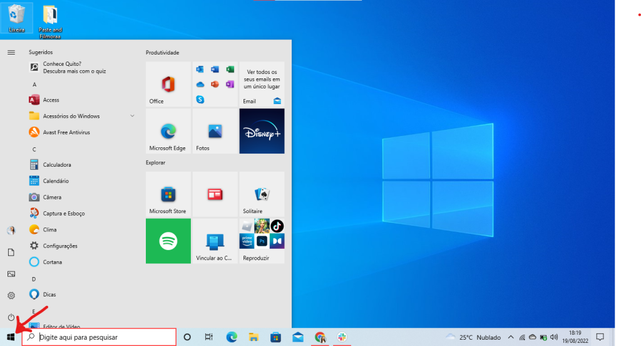
Task: Show hidden system tray icons chevron
Action: coord(511,337)
